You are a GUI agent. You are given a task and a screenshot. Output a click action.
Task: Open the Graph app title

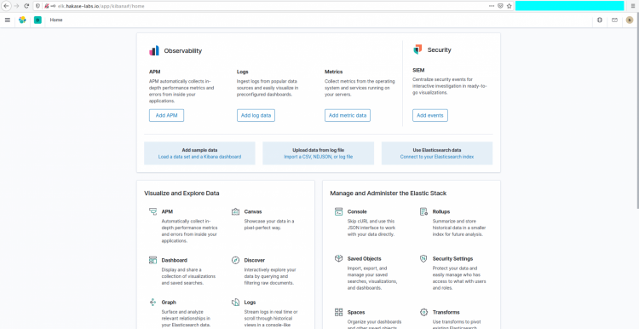tap(169, 302)
